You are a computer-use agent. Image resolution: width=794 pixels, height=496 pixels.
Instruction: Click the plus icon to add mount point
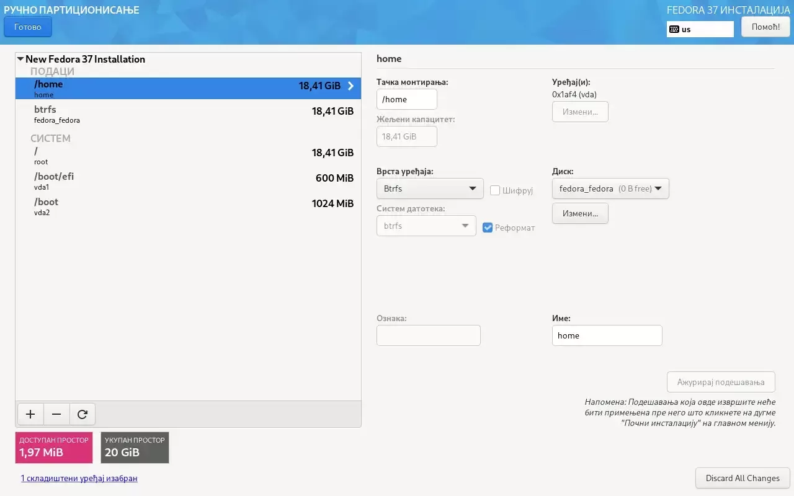(x=30, y=414)
